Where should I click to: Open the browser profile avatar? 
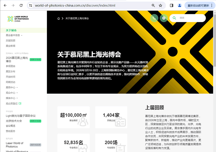pyautogui.click(x=180, y=5)
